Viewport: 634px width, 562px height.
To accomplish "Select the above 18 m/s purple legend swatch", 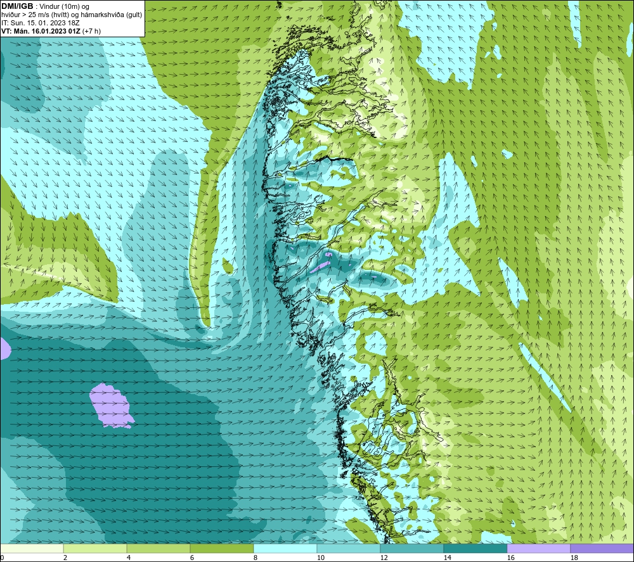I will [602, 548].
